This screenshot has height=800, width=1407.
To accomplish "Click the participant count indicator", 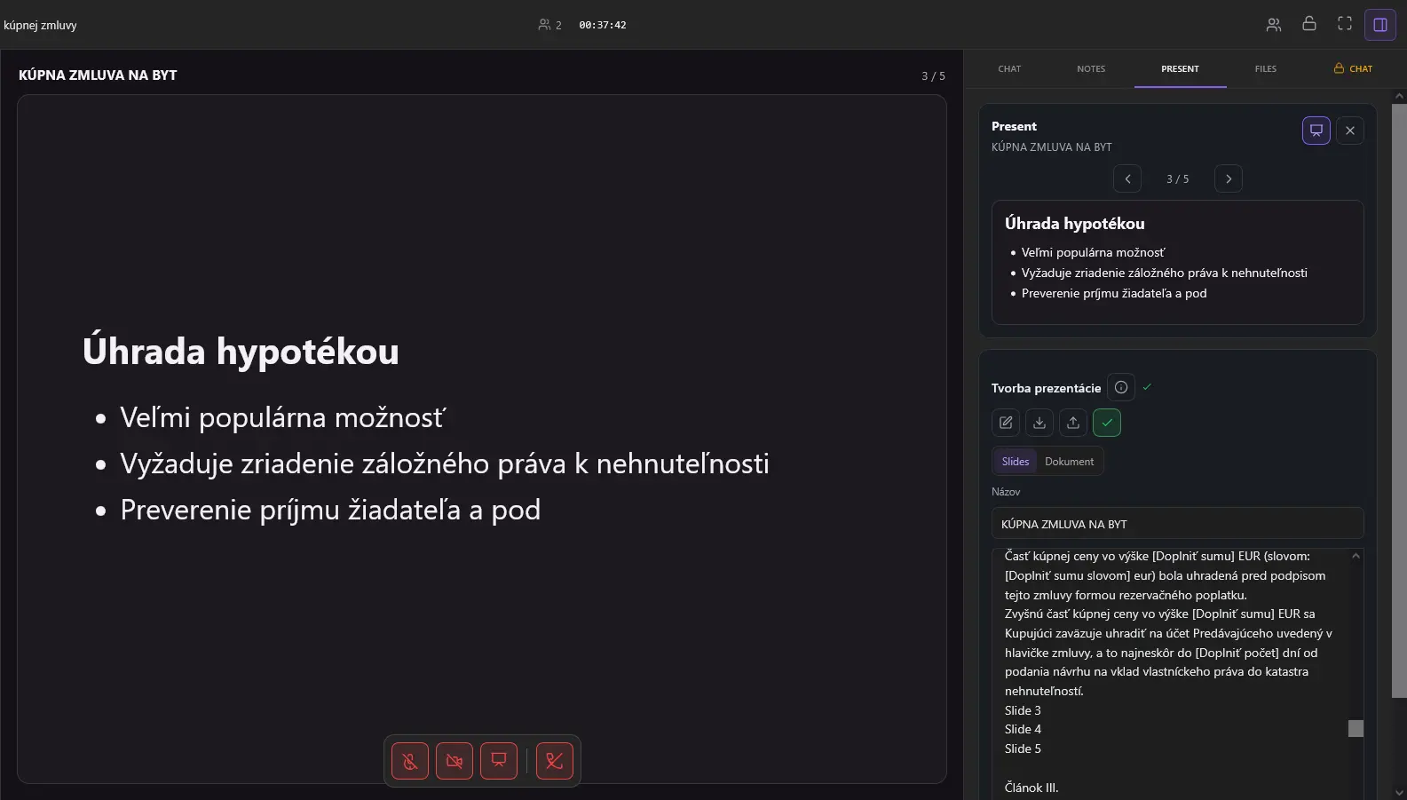I will click(x=550, y=25).
